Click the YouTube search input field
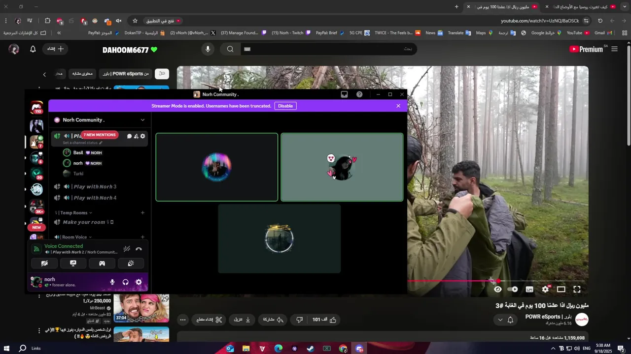Image resolution: width=631 pixels, height=354 pixels. [x=328, y=49]
